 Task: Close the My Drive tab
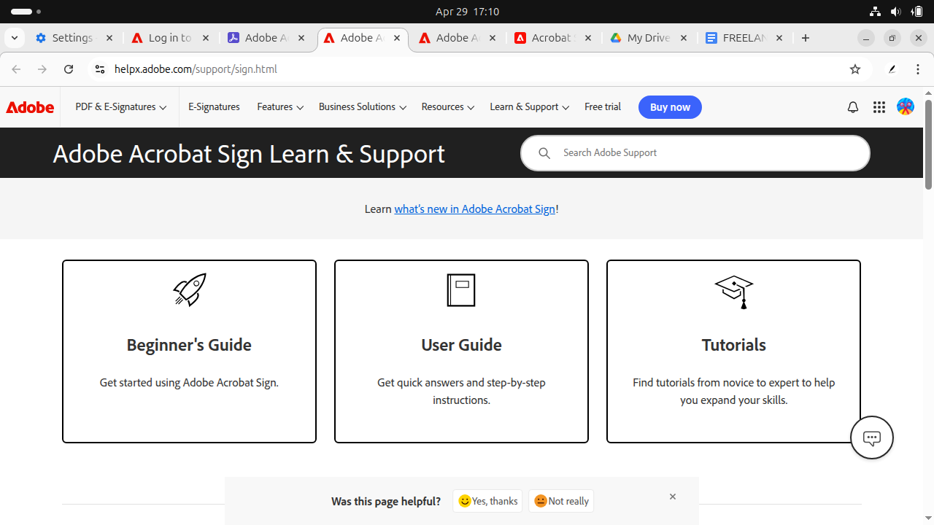[684, 38]
